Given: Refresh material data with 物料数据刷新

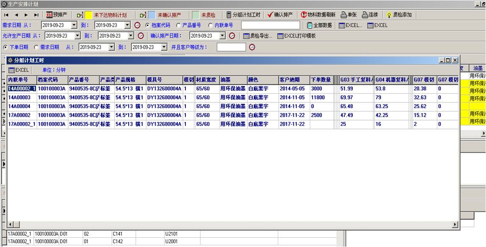Looking at the screenshot, I should pyautogui.click(x=318, y=14).
